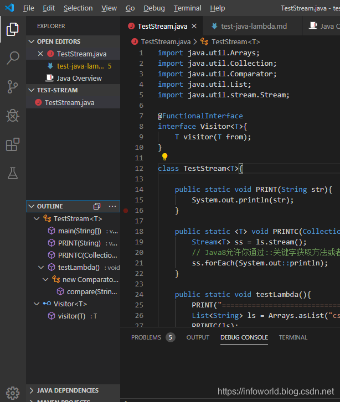This screenshot has height=402, width=340.
Task: Open the Go menu
Action: pos(130,8)
